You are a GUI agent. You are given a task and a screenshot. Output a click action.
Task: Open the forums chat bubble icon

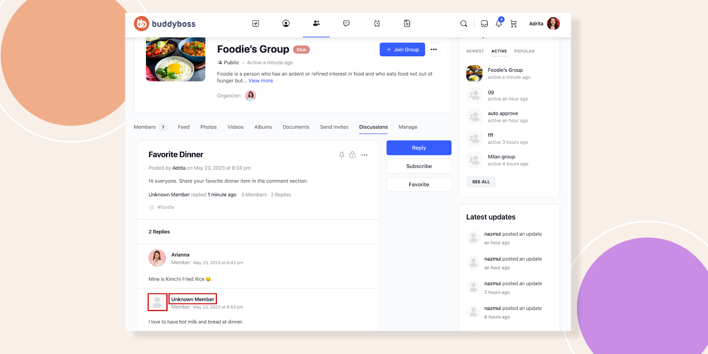[346, 23]
